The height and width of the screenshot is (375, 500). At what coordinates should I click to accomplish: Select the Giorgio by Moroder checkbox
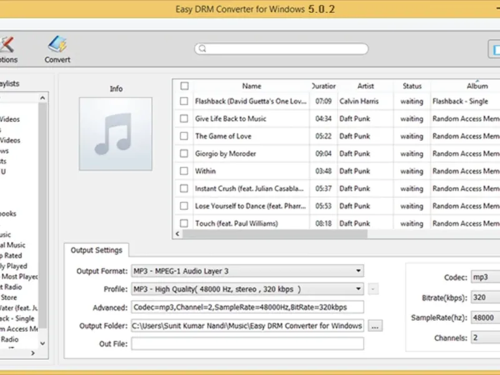pyautogui.click(x=184, y=153)
